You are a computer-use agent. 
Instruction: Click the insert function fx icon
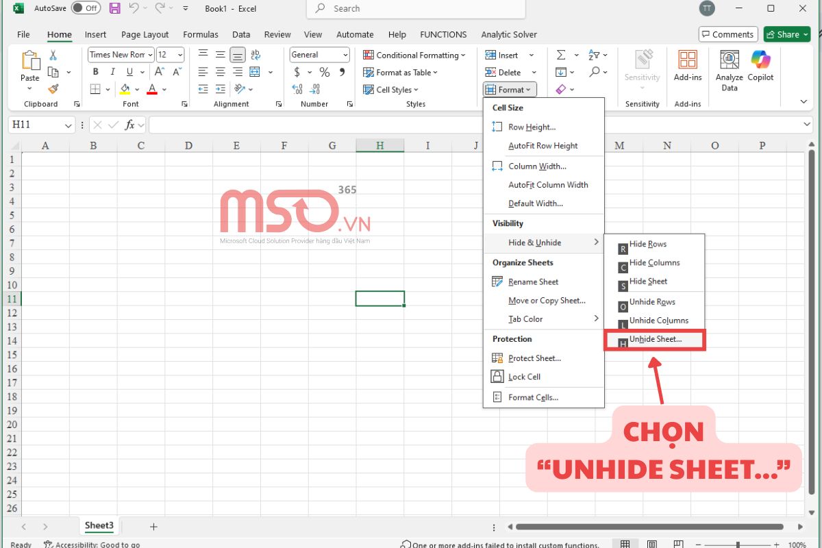(129, 125)
